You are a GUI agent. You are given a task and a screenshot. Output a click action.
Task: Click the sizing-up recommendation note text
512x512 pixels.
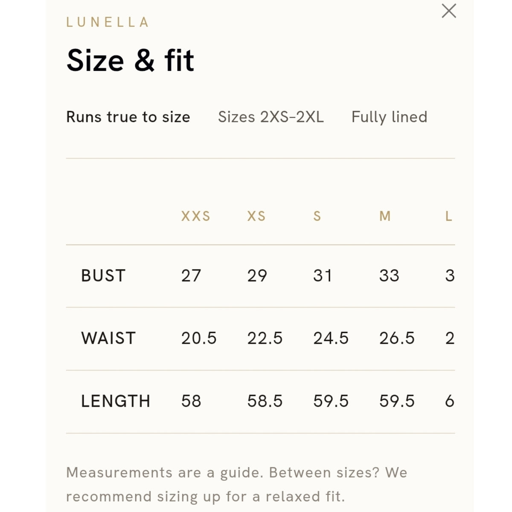tap(237, 485)
